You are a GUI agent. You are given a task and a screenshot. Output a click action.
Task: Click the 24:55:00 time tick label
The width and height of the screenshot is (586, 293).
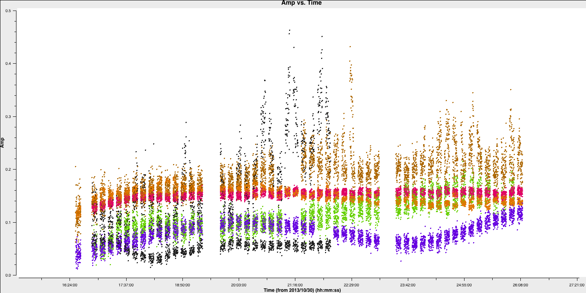tap(465, 285)
